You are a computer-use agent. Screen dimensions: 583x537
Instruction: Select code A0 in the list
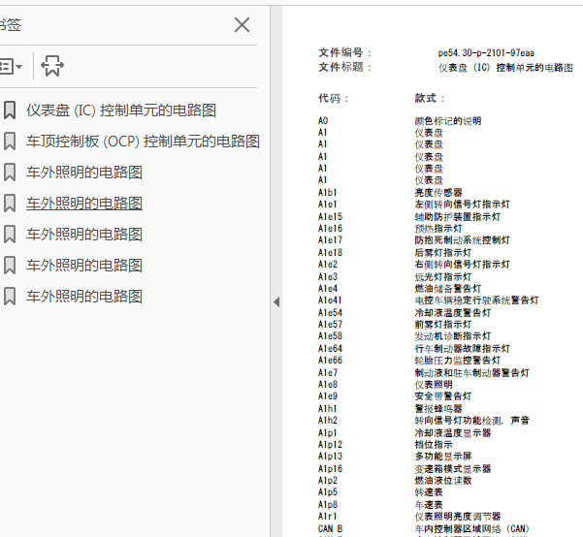point(323,121)
